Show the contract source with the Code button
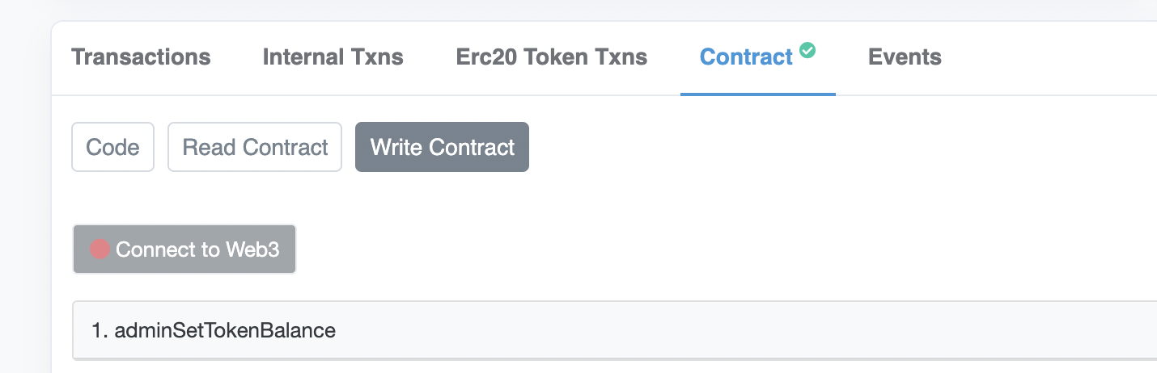This screenshot has height=373, width=1157. pos(113,148)
